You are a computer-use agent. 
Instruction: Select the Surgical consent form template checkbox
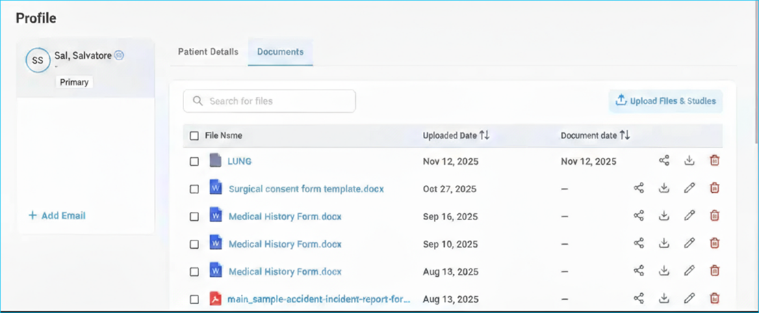coord(194,189)
